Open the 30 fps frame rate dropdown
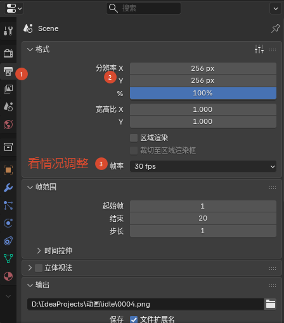The image size is (284, 323). pyautogui.click(x=203, y=166)
